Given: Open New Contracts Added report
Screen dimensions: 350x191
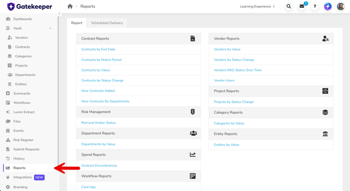Looking at the screenshot, I should (x=98, y=91).
